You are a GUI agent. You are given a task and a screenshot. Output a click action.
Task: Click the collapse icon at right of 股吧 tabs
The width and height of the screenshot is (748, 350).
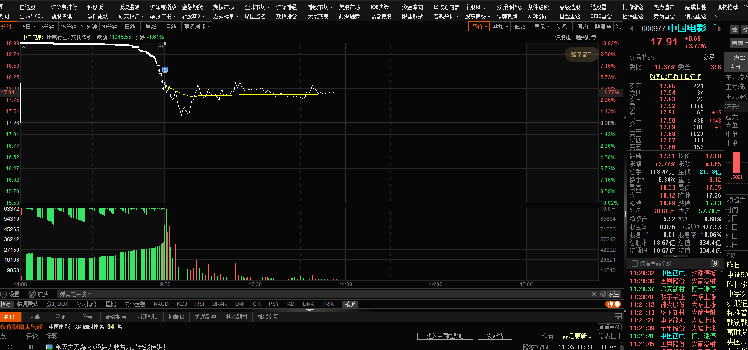tap(618, 317)
